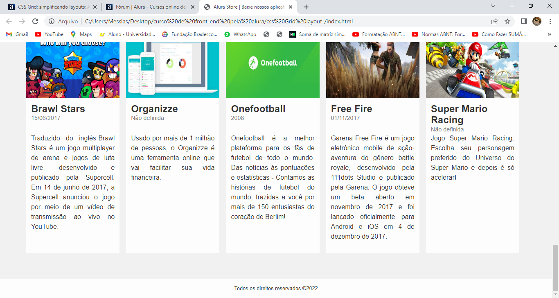
Task: Open the WhatsApp bookmark
Action: (240, 34)
